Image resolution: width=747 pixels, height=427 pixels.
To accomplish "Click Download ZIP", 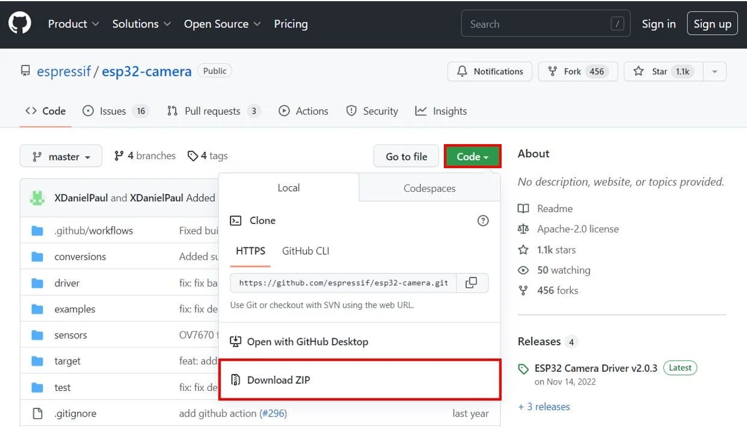I will coord(279,380).
